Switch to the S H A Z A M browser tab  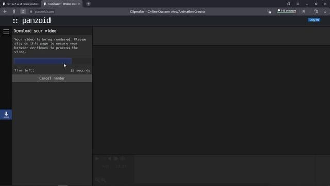coord(21,4)
